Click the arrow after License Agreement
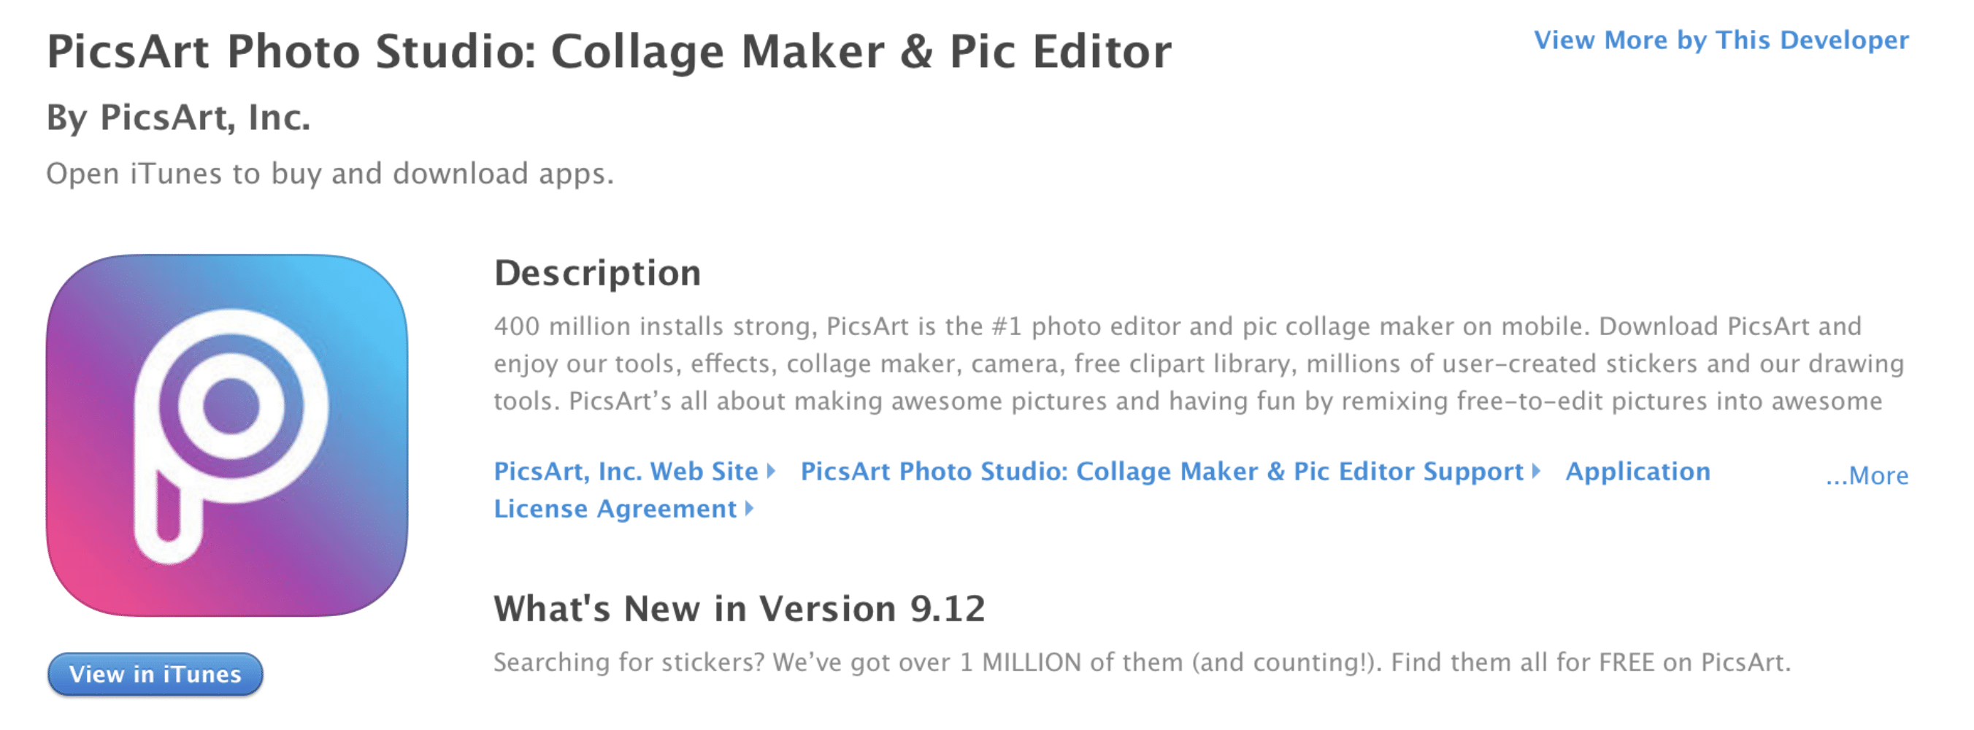The height and width of the screenshot is (730, 1974). click(749, 509)
